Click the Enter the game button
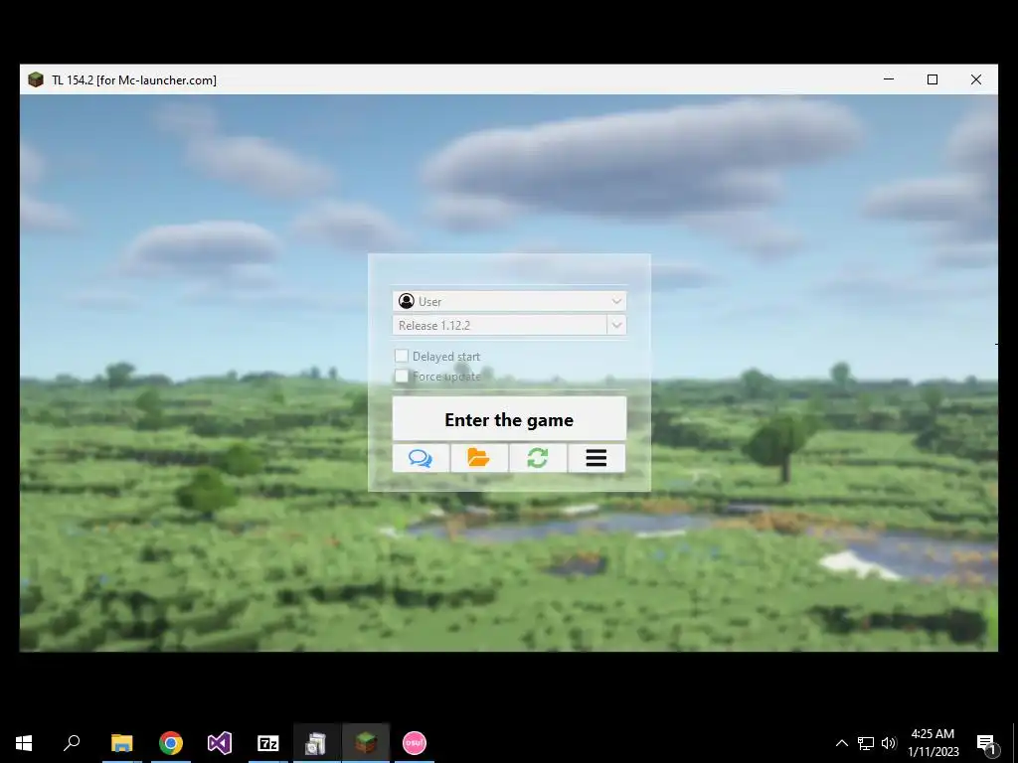Image resolution: width=1018 pixels, height=763 pixels. point(509,419)
